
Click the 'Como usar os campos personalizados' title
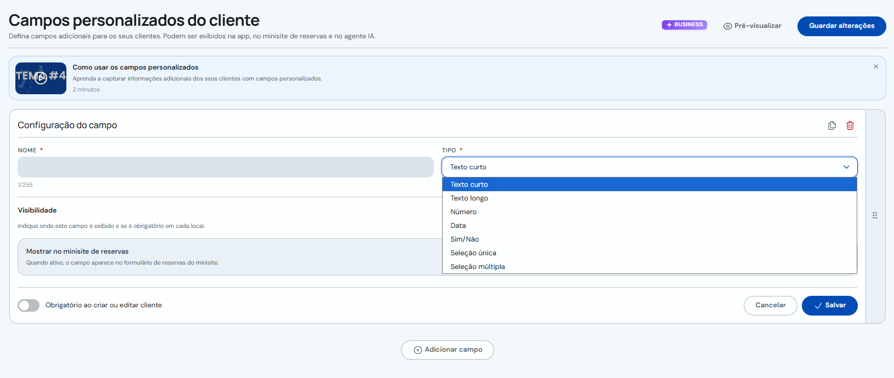click(135, 67)
